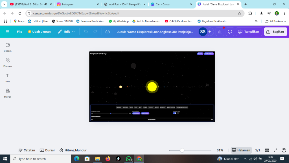The image size is (289, 163).
Task: Show hidden system tray icons
Action: tap(245, 159)
